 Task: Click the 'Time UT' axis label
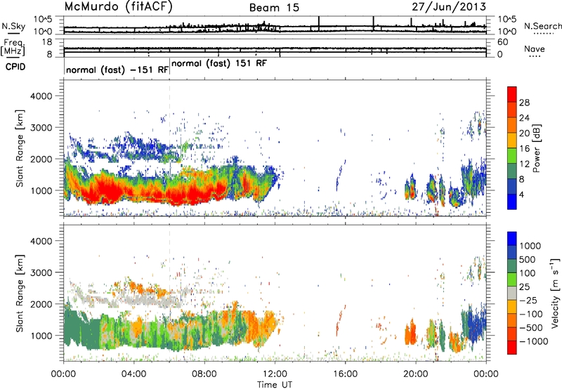[x=275, y=385]
